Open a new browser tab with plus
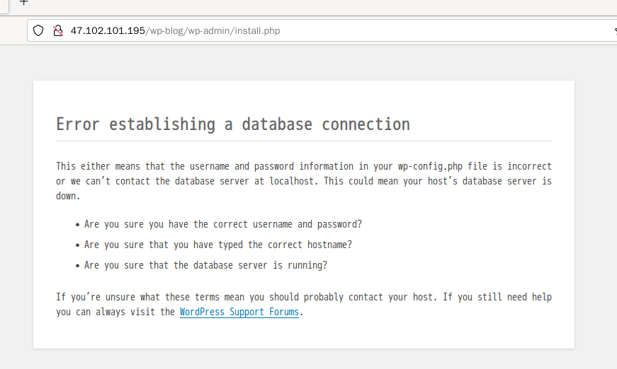Viewport: 617px width, 369px height. pos(23,2)
